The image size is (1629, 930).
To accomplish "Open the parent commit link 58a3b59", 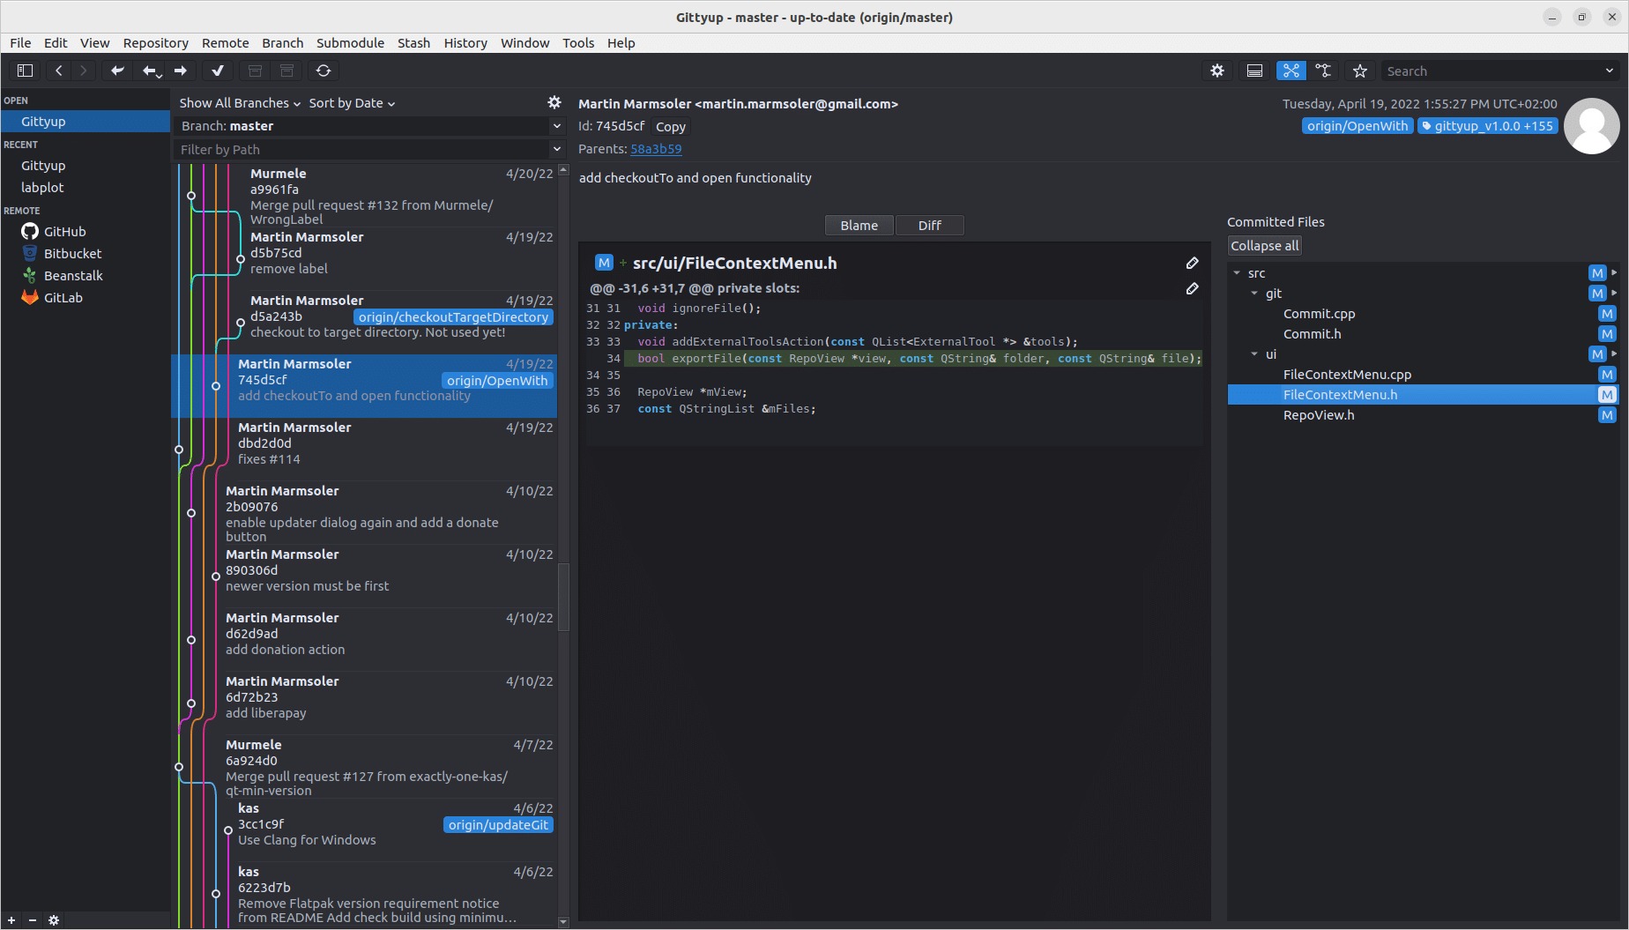I will tap(656, 149).
